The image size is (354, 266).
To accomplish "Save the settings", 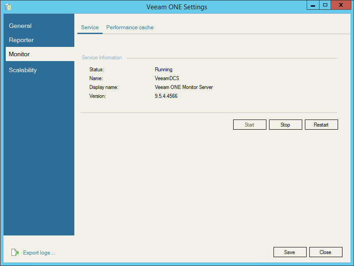I will coord(290,252).
